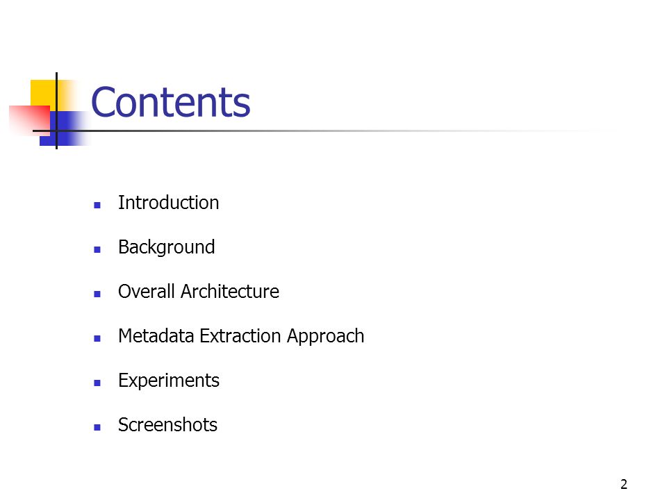Click the vertical black line in logo
The image size is (667, 500).
(x=56, y=110)
